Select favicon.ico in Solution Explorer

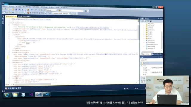coord(151,40)
